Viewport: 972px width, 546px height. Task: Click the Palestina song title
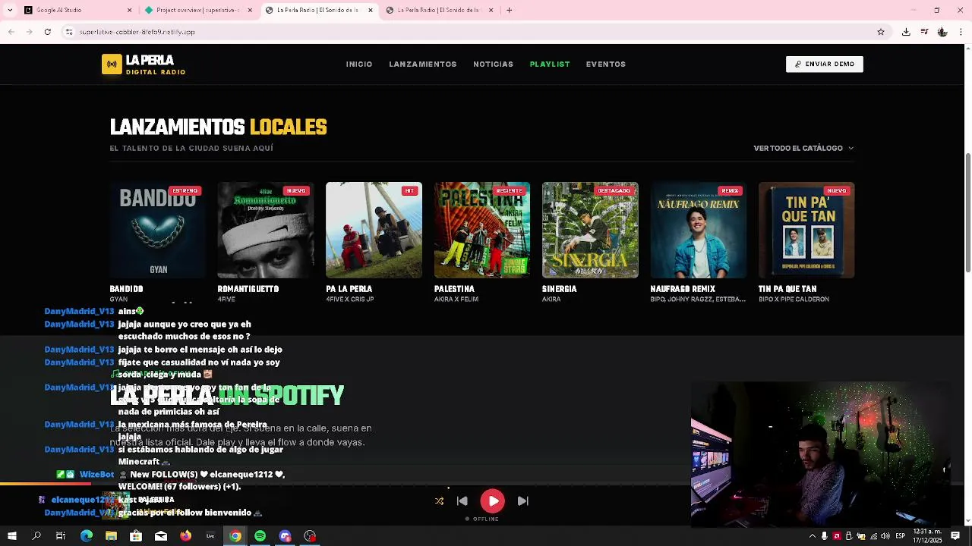454,289
